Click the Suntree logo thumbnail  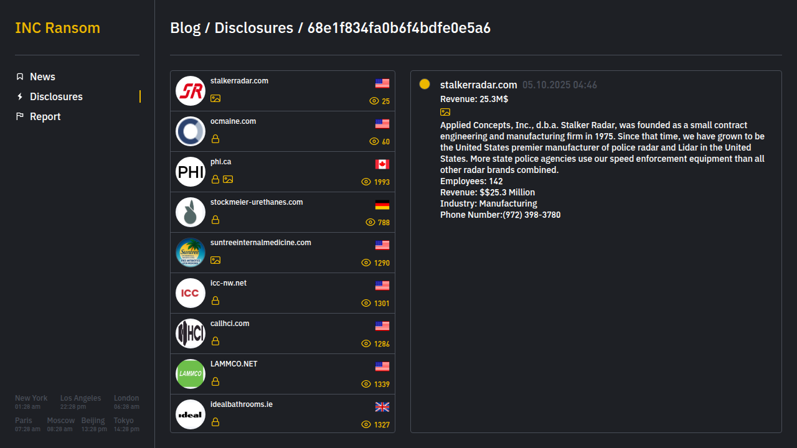[x=191, y=253]
